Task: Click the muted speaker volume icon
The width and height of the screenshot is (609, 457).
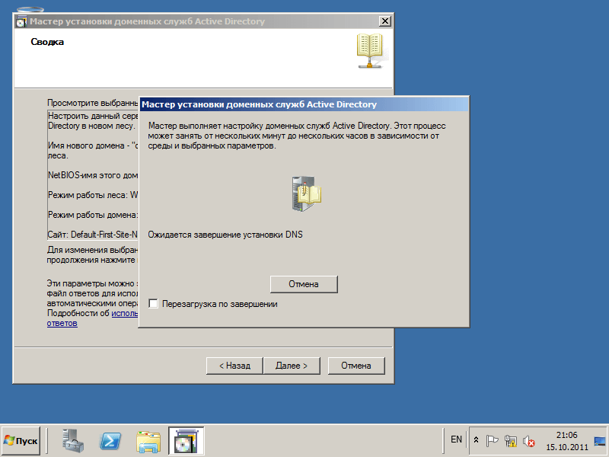Action: click(528, 441)
